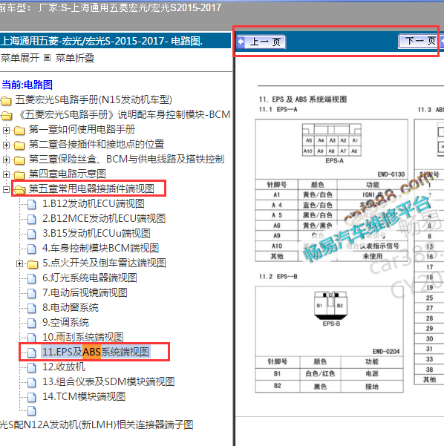Open 光S配N12A发动机(新LMH)相关连接器端子图 entry
Image resolution: width=444 pixels, height=446 pixels.
tap(97, 424)
